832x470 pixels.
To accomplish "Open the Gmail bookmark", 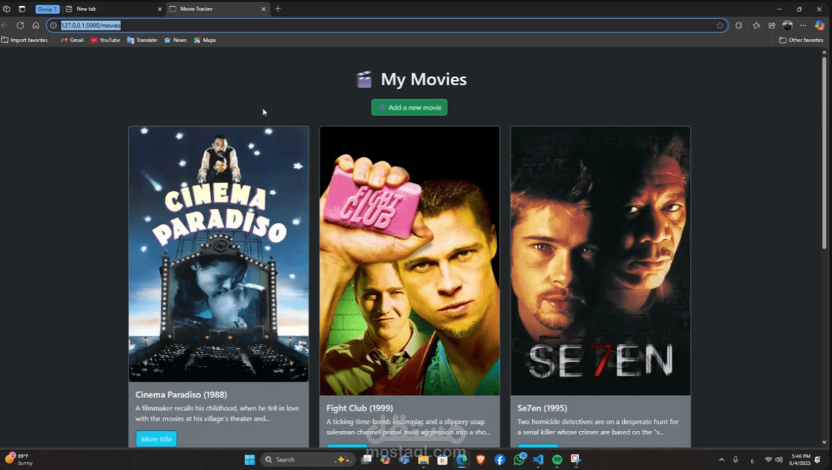I will (72, 40).
